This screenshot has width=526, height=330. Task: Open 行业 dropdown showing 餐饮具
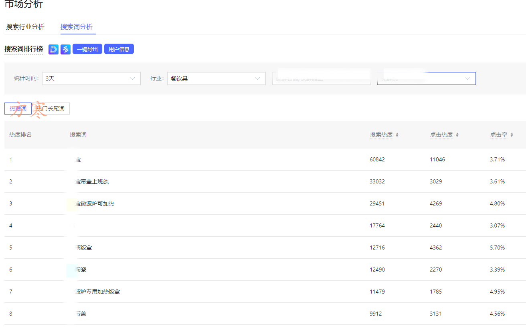pyautogui.click(x=216, y=78)
